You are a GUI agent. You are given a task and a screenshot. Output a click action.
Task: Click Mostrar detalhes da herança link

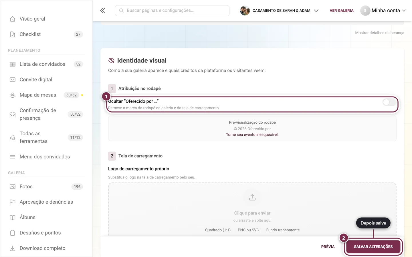(380, 33)
